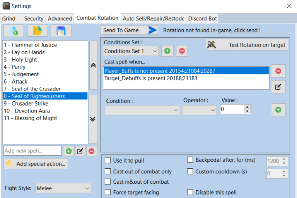Enable Use it to pull checkbox
The height and width of the screenshot is (198, 297).
[x=108, y=160]
